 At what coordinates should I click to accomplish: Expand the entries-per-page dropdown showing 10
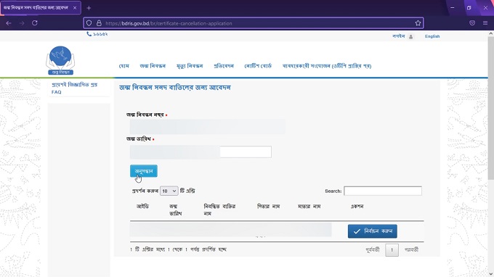pos(169,191)
